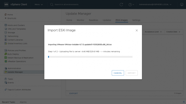Open the Alarms panel tab

coord(23,102)
